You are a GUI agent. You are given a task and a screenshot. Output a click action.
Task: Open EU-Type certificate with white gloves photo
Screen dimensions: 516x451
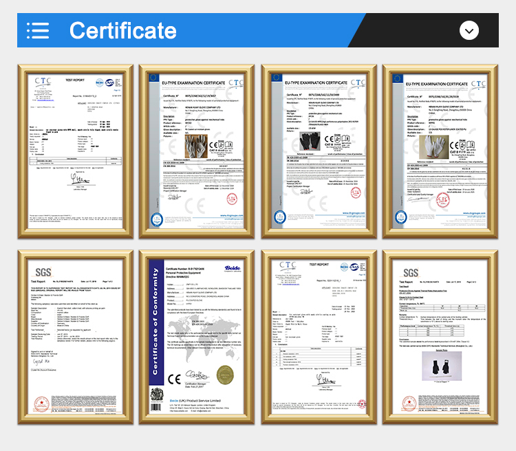440,151
